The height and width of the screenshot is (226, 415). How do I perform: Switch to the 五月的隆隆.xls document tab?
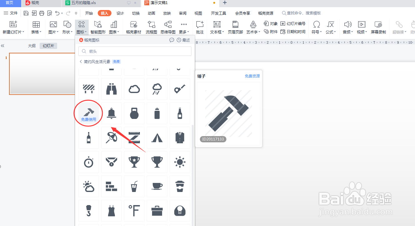coord(101,3)
